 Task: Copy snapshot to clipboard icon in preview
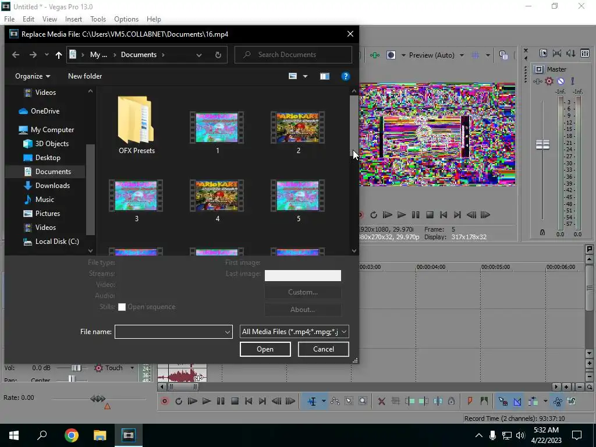click(x=503, y=55)
